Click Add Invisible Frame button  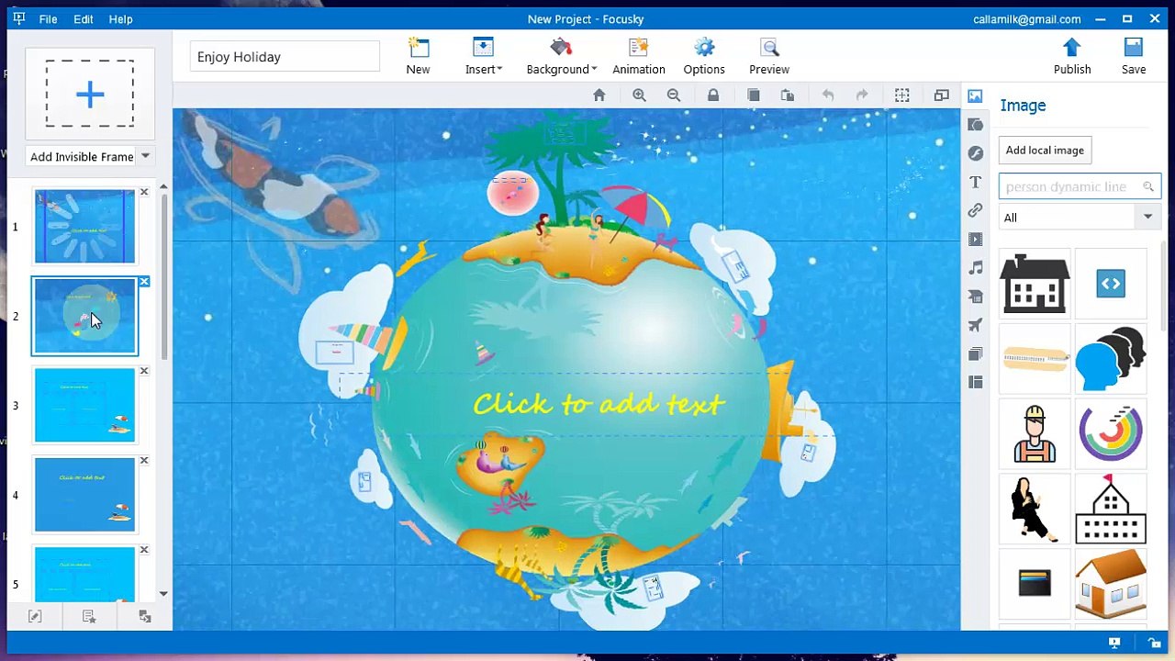pyautogui.click(x=82, y=157)
